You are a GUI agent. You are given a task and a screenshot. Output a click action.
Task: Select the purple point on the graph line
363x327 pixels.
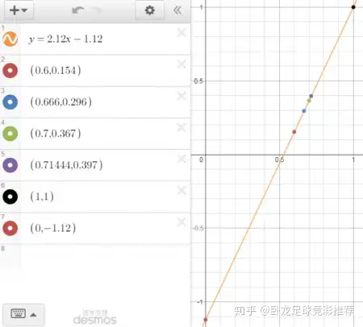pos(311,96)
